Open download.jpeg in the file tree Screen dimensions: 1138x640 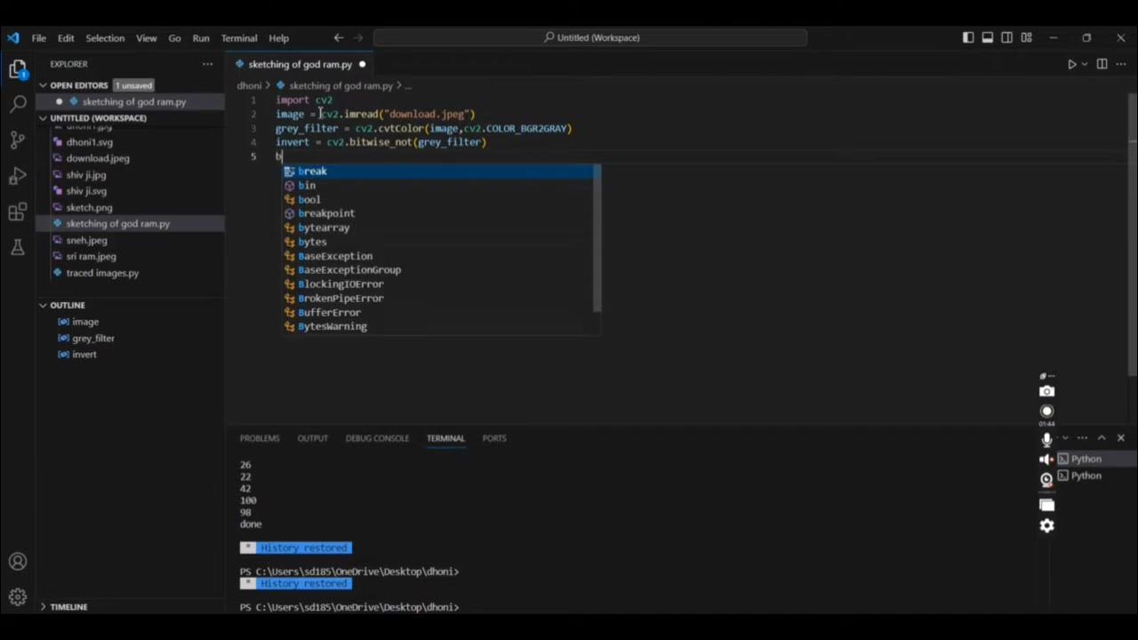[x=98, y=158]
